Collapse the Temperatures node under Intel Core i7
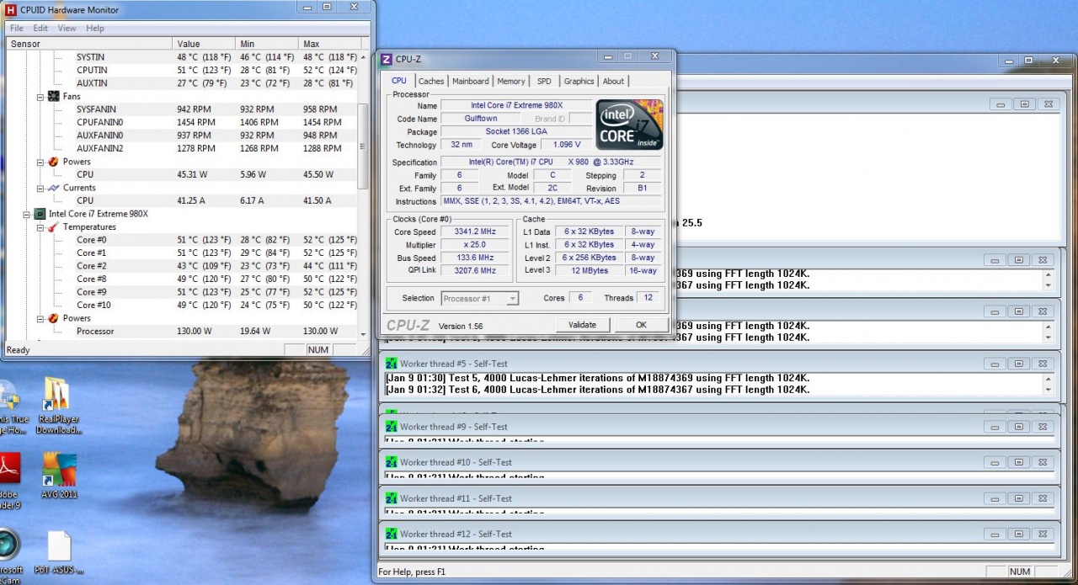 pyautogui.click(x=40, y=227)
